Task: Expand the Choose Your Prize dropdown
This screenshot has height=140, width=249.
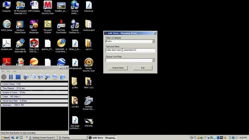Action: 153,60
